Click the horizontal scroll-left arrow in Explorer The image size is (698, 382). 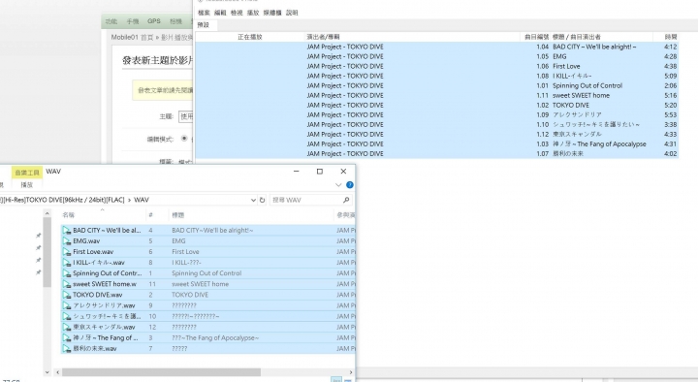(x=57, y=371)
